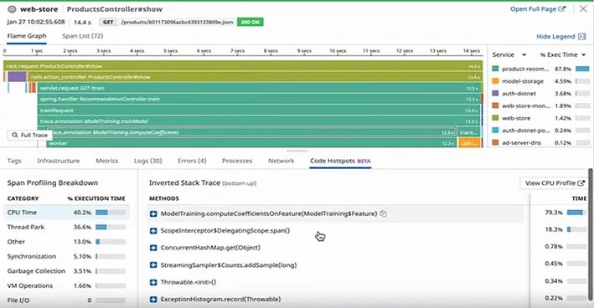Image resolution: width=594 pixels, height=308 pixels.
Task: Click the web-store service icon in header
Action: pyautogui.click(x=12, y=9)
